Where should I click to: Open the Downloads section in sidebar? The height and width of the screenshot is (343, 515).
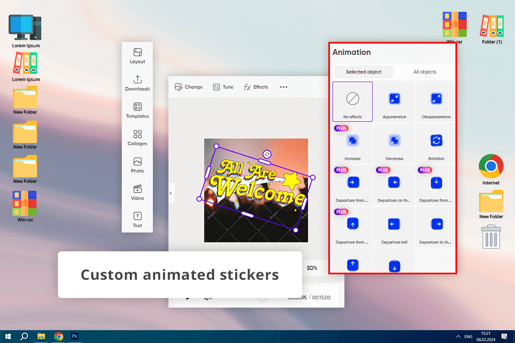tap(137, 84)
